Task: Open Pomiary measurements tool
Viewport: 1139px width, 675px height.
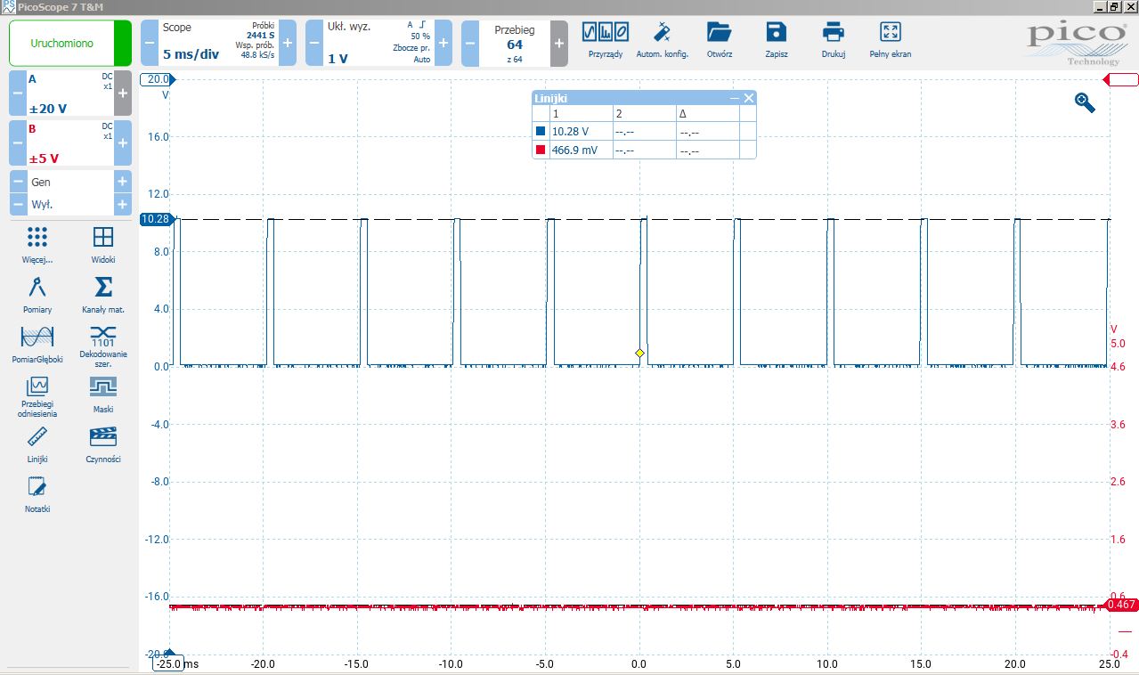Action: tap(37, 295)
